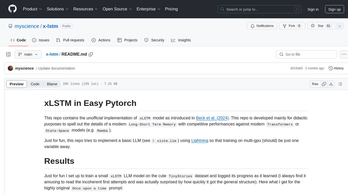348x195 pixels.
Task: Open commit d015dd3 link
Action: 296,68
